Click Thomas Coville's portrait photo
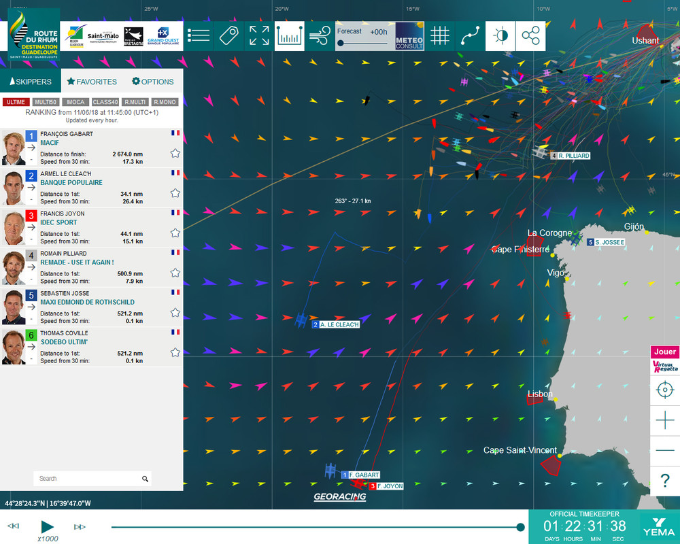Screen dimensions: 680x544 (x=14, y=347)
